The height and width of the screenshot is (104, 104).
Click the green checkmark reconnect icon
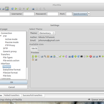coord(28,9)
